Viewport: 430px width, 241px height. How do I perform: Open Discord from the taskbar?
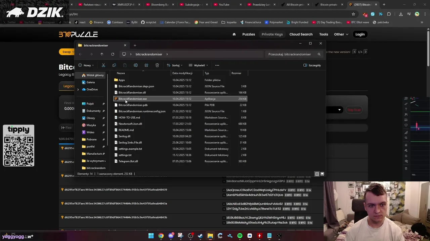coord(171,236)
